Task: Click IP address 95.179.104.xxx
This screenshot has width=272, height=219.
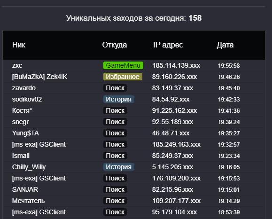Action: (x=174, y=212)
